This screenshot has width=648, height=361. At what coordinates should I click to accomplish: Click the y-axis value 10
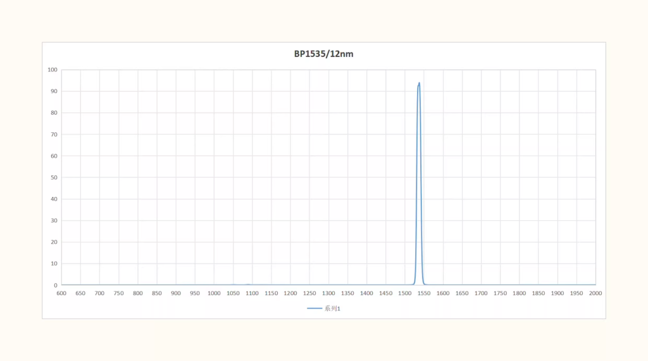coord(54,263)
